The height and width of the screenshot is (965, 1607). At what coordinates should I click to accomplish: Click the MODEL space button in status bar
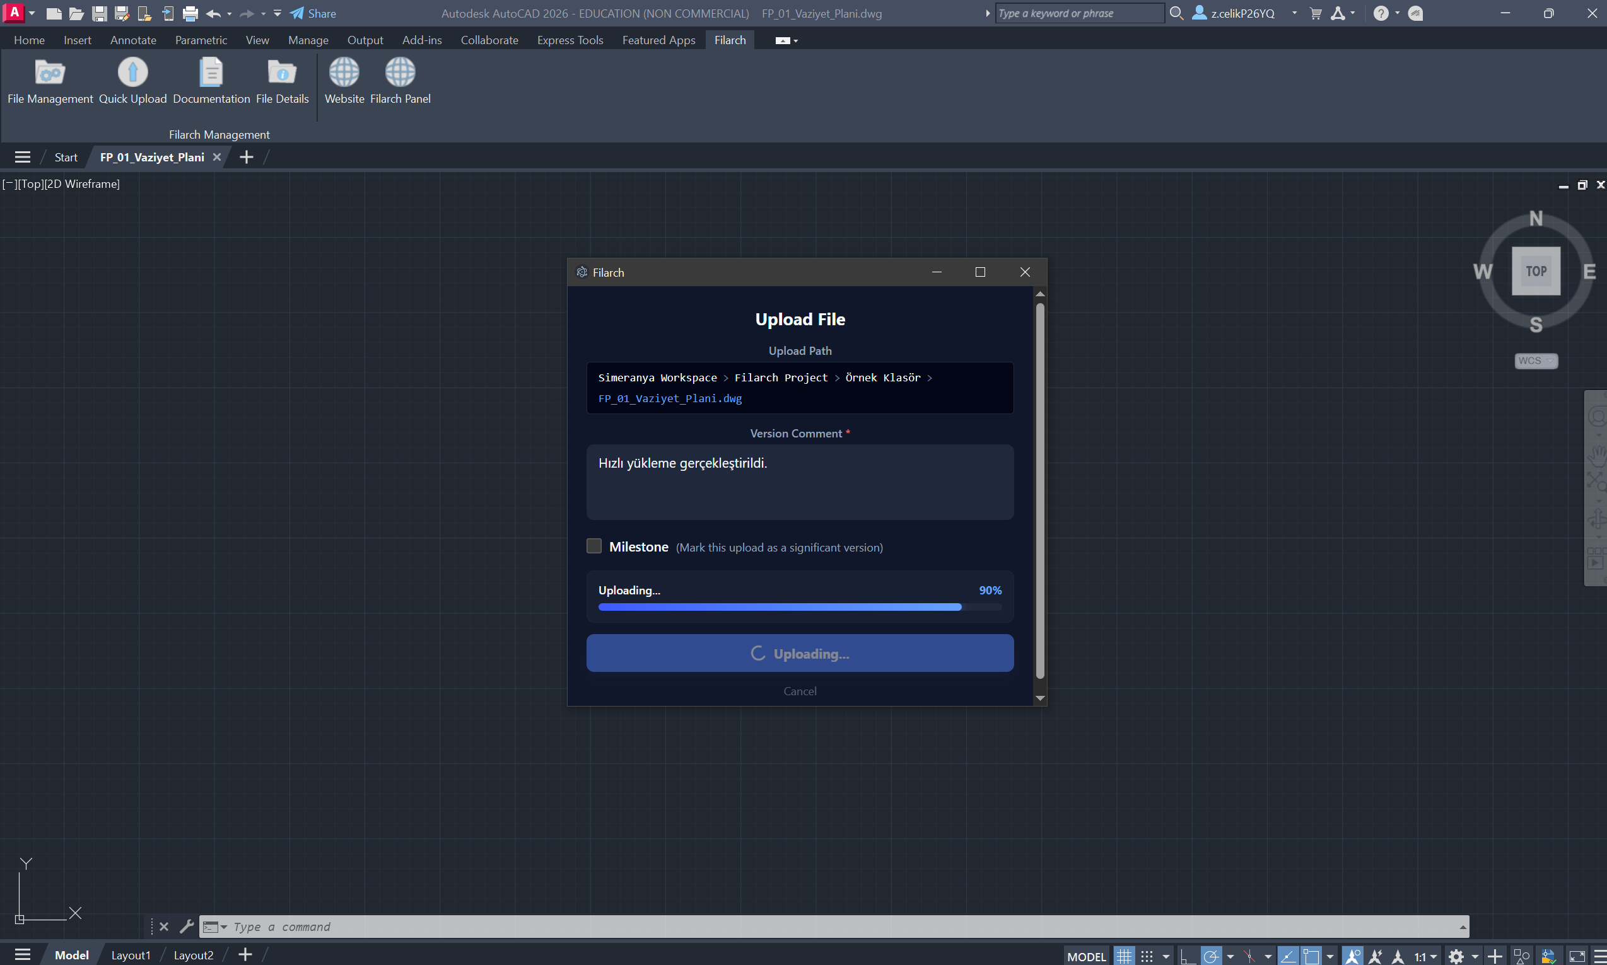tap(1087, 957)
